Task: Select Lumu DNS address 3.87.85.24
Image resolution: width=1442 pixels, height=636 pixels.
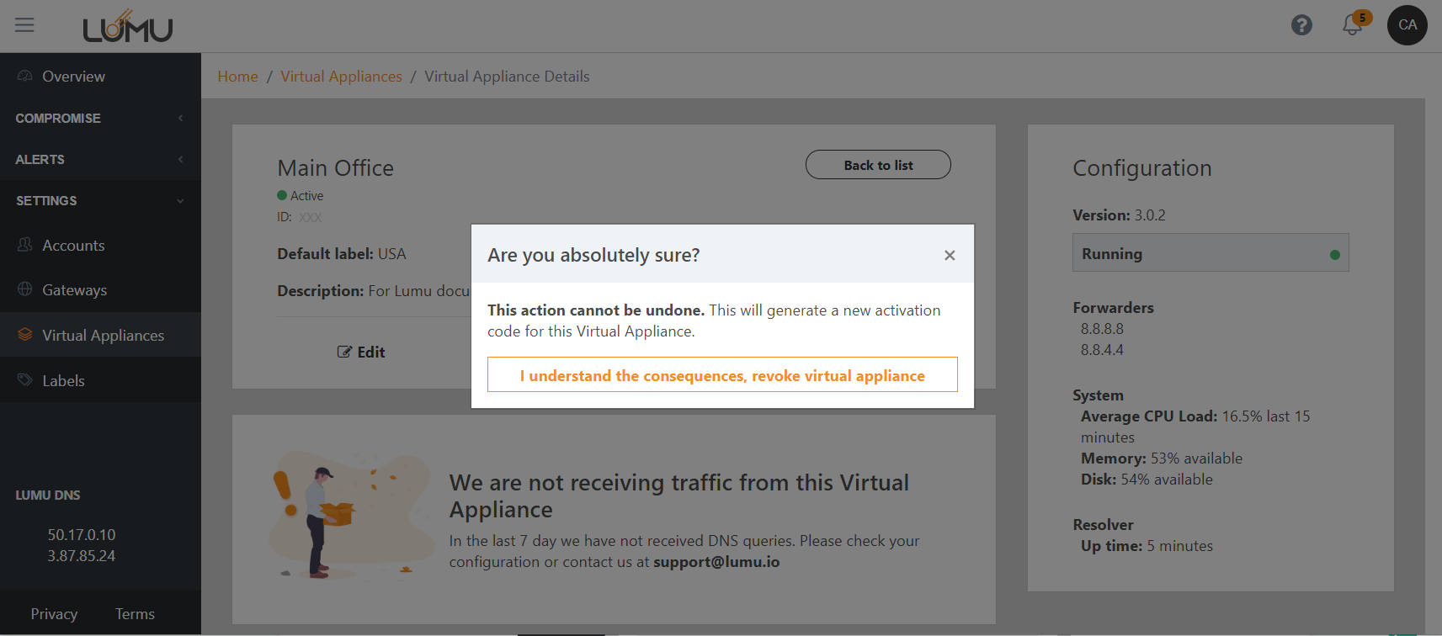Action: click(82, 556)
